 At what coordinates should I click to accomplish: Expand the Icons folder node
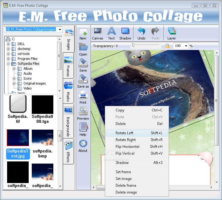pos(14,78)
